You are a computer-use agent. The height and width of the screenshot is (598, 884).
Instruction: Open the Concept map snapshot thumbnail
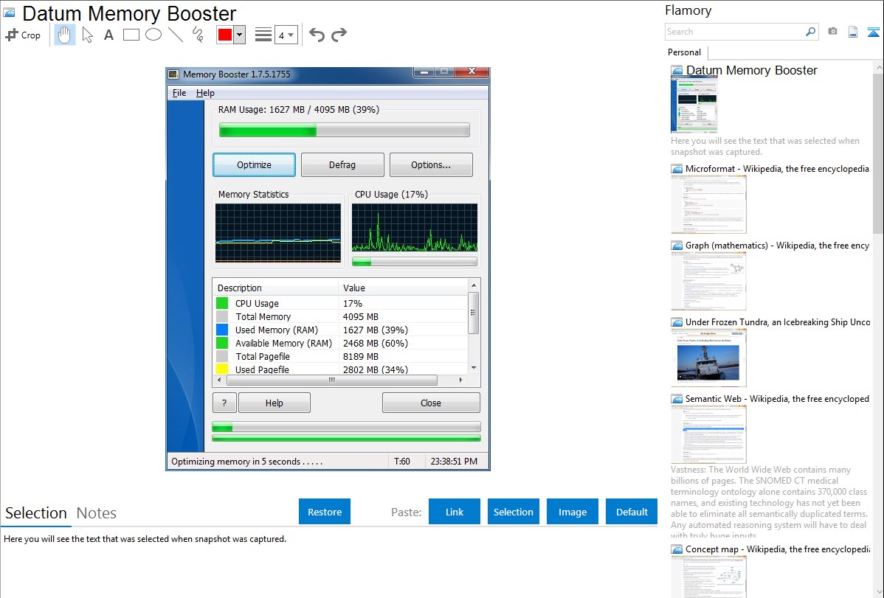pos(708,577)
